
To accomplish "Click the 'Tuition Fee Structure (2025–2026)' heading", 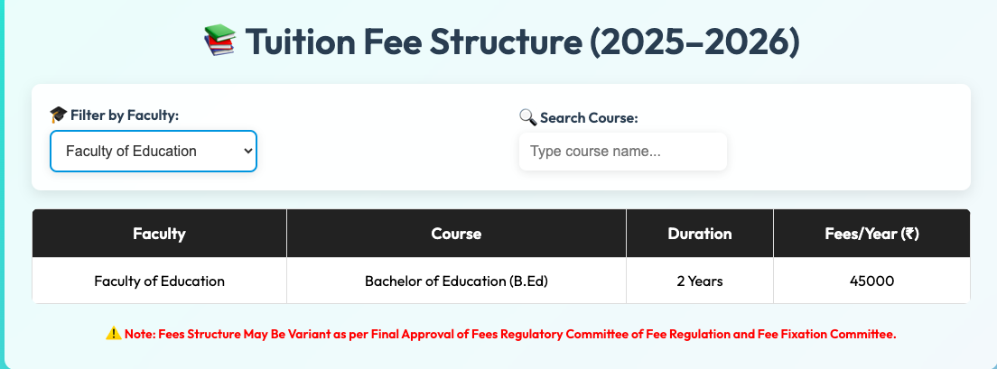I will 522,42.
